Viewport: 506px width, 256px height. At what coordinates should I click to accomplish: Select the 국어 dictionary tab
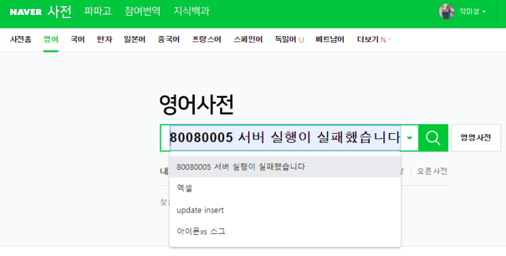click(x=78, y=39)
